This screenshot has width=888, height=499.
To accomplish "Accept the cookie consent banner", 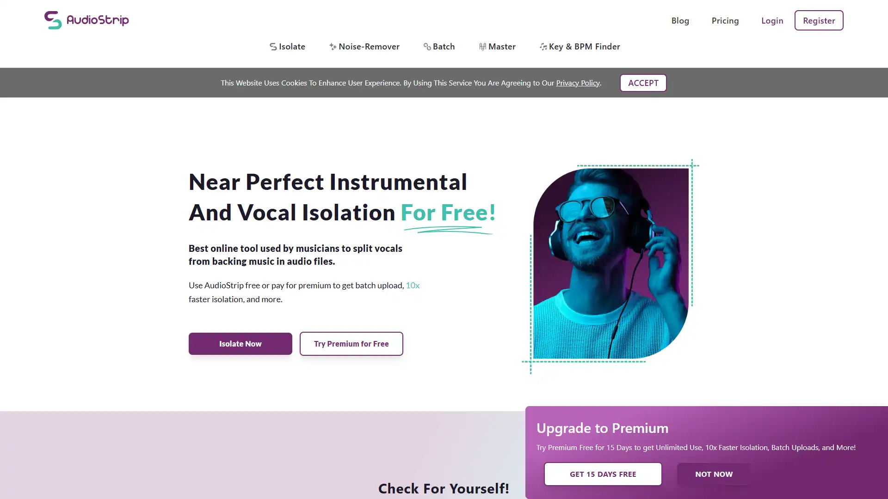I will tap(643, 82).
